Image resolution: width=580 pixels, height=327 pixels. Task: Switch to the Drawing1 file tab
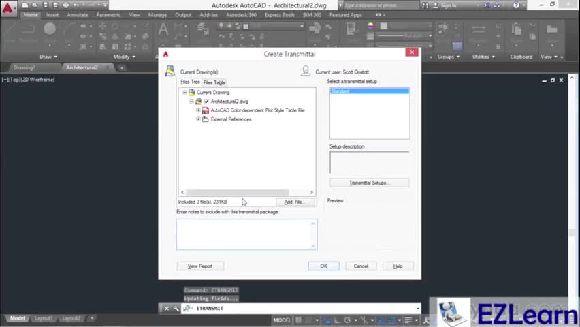[x=25, y=67]
